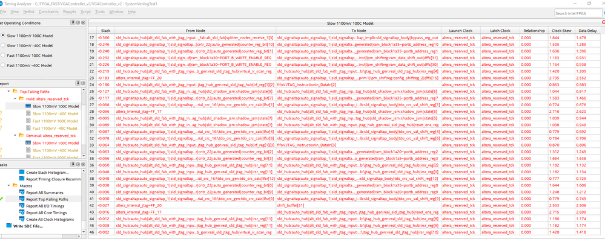Select Slow 1100mV -40C Model radio button
The height and width of the screenshot is (239, 605).
(x=4, y=45)
